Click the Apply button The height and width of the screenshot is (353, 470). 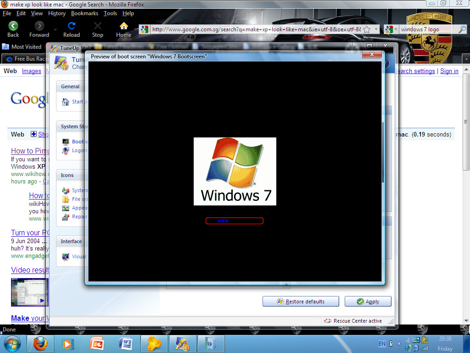pos(368,301)
